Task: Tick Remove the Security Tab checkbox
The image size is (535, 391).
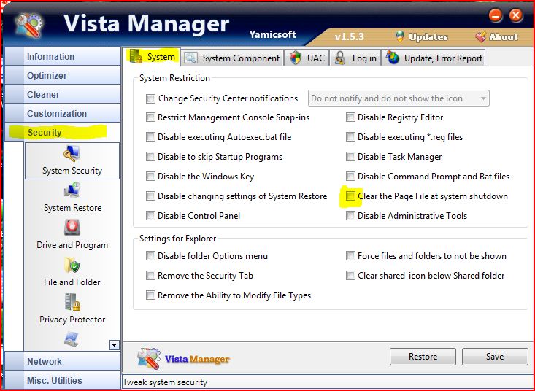Action: coord(151,276)
